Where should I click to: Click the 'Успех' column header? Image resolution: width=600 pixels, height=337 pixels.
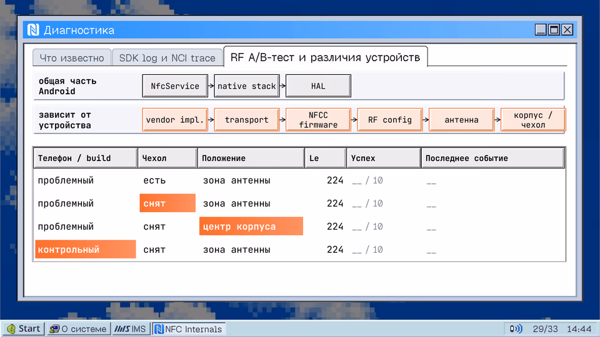click(x=383, y=158)
